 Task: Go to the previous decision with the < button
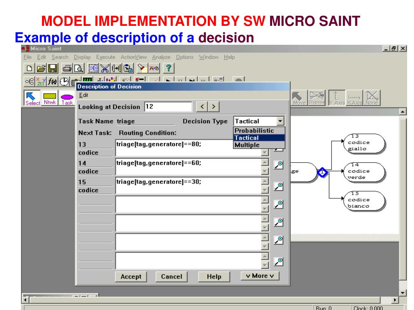202,107
